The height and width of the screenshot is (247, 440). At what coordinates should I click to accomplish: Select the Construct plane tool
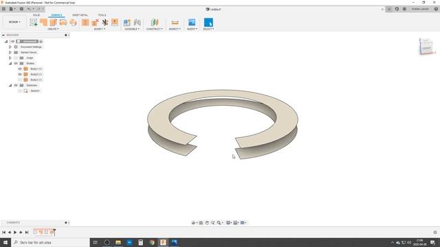[154, 23]
